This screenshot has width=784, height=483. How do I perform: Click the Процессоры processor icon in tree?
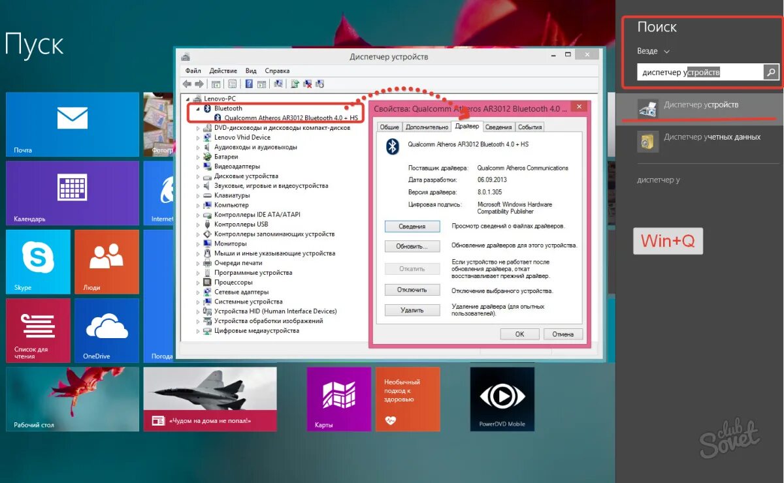(x=208, y=282)
